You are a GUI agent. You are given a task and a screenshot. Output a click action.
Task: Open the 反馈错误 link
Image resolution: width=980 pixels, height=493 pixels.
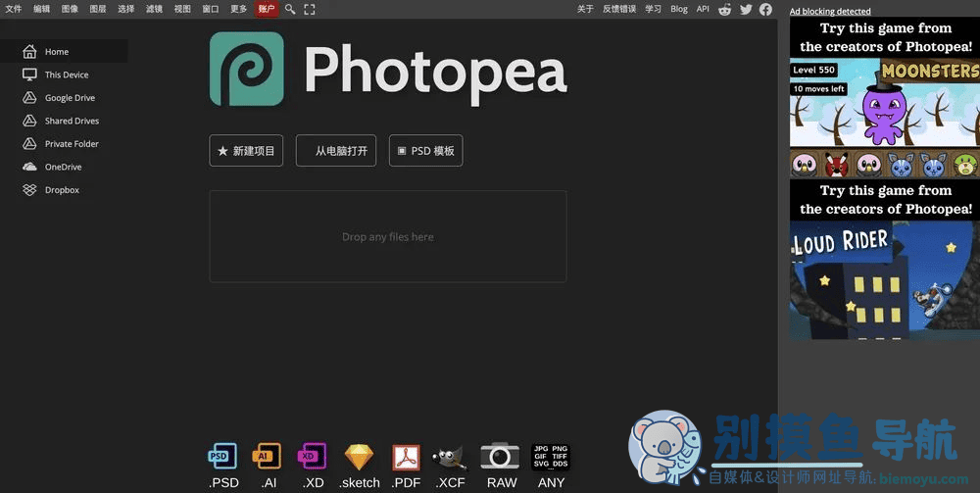618,9
